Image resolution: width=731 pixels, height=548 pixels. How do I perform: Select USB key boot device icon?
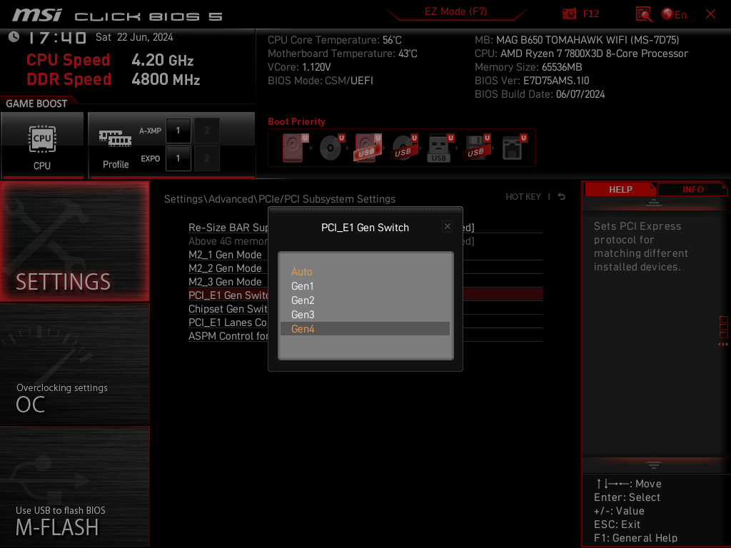[x=440, y=147]
